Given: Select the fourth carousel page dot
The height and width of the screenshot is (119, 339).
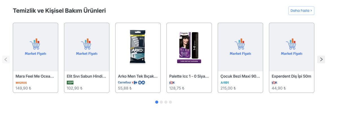Looking at the screenshot, I should click(170, 102).
